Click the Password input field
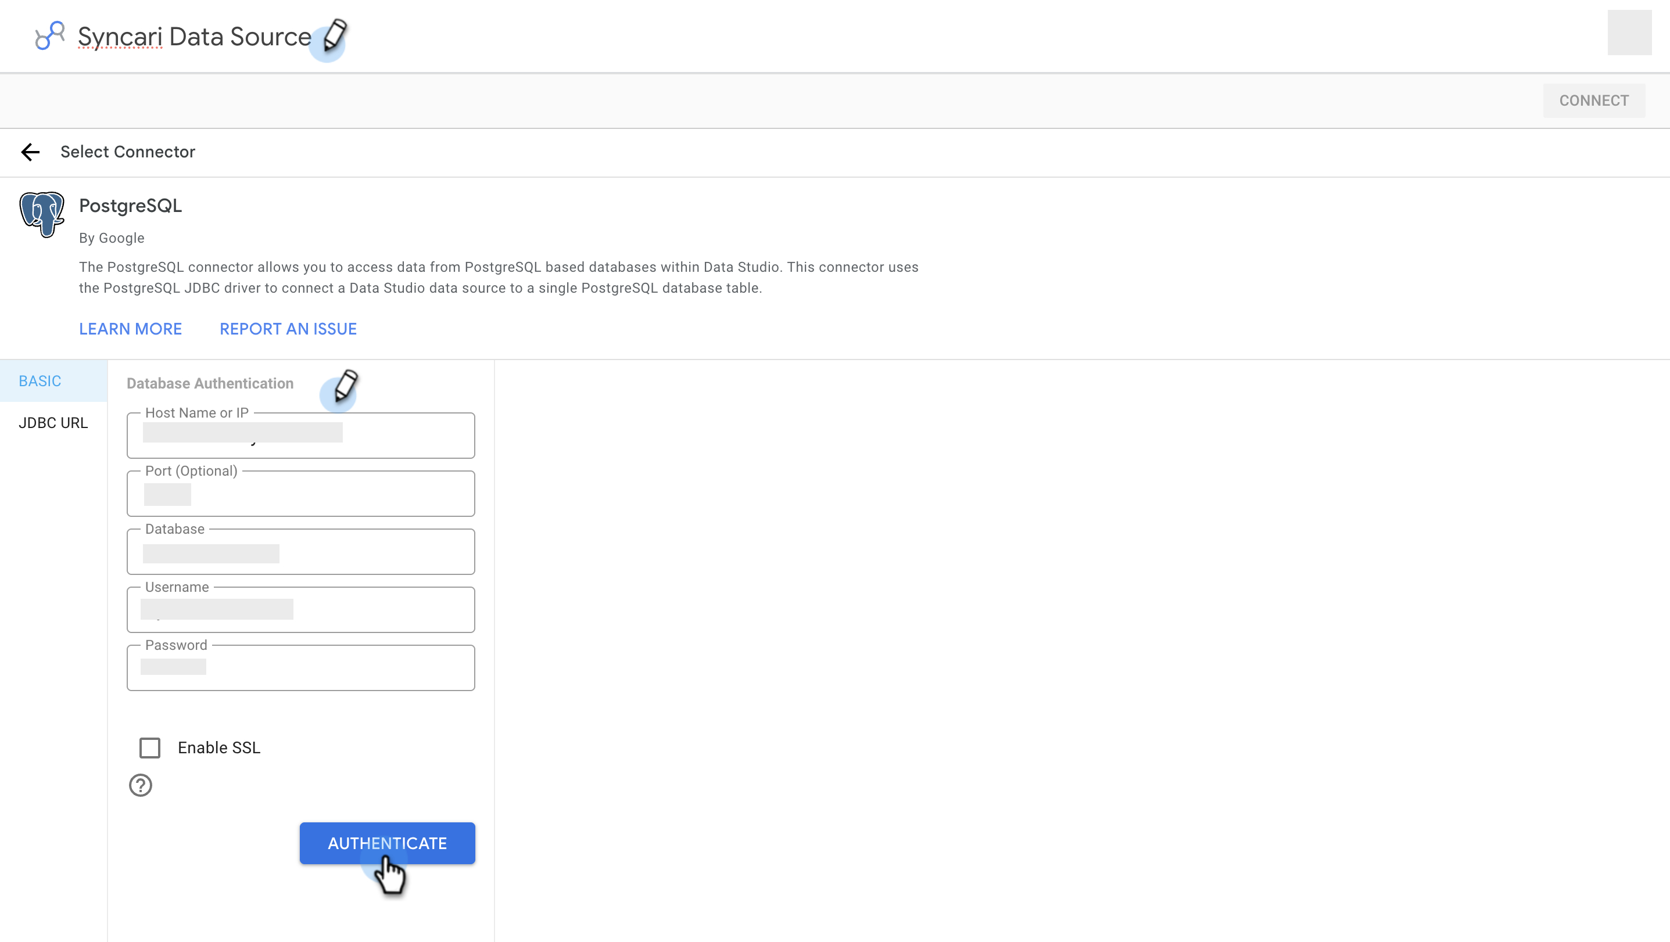Image resolution: width=1670 pixels, height=942 pixels. pos(301,668)
